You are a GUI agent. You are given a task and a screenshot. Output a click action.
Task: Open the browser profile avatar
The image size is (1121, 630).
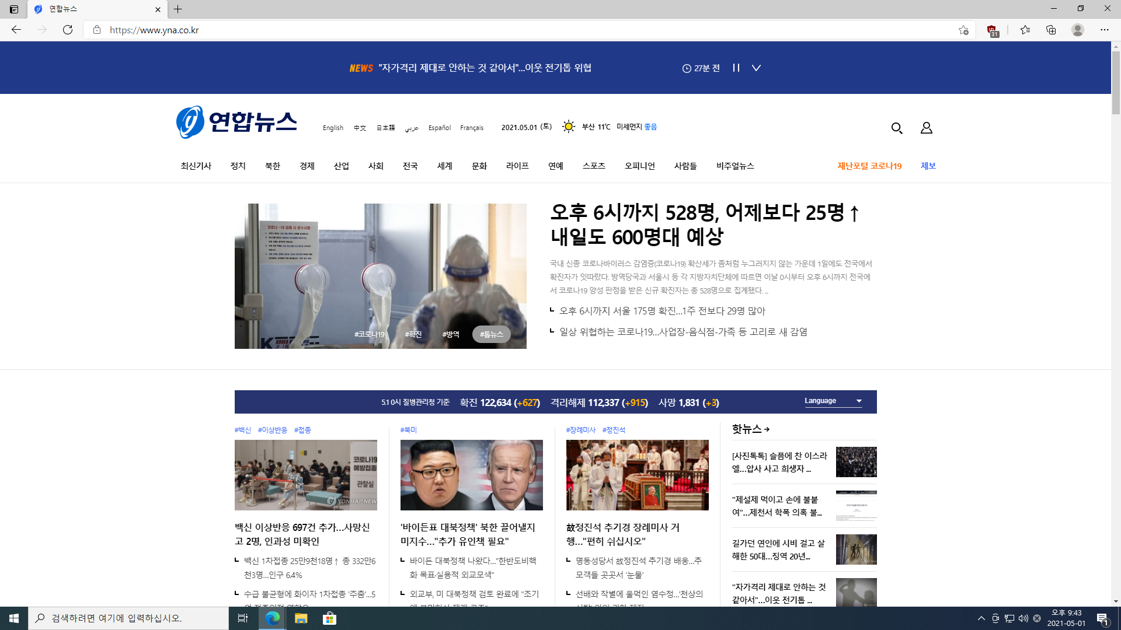pyautogui.click(x=1078, y=30)
